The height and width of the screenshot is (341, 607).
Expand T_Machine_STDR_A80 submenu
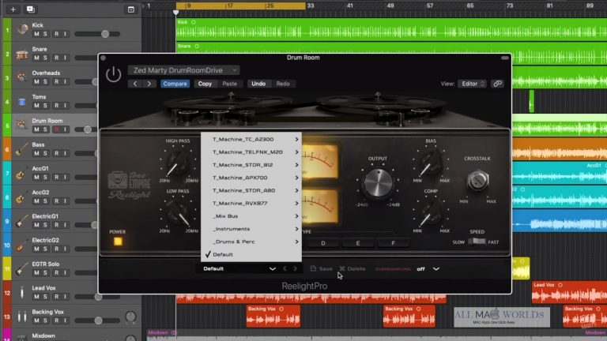coord(251,190)
